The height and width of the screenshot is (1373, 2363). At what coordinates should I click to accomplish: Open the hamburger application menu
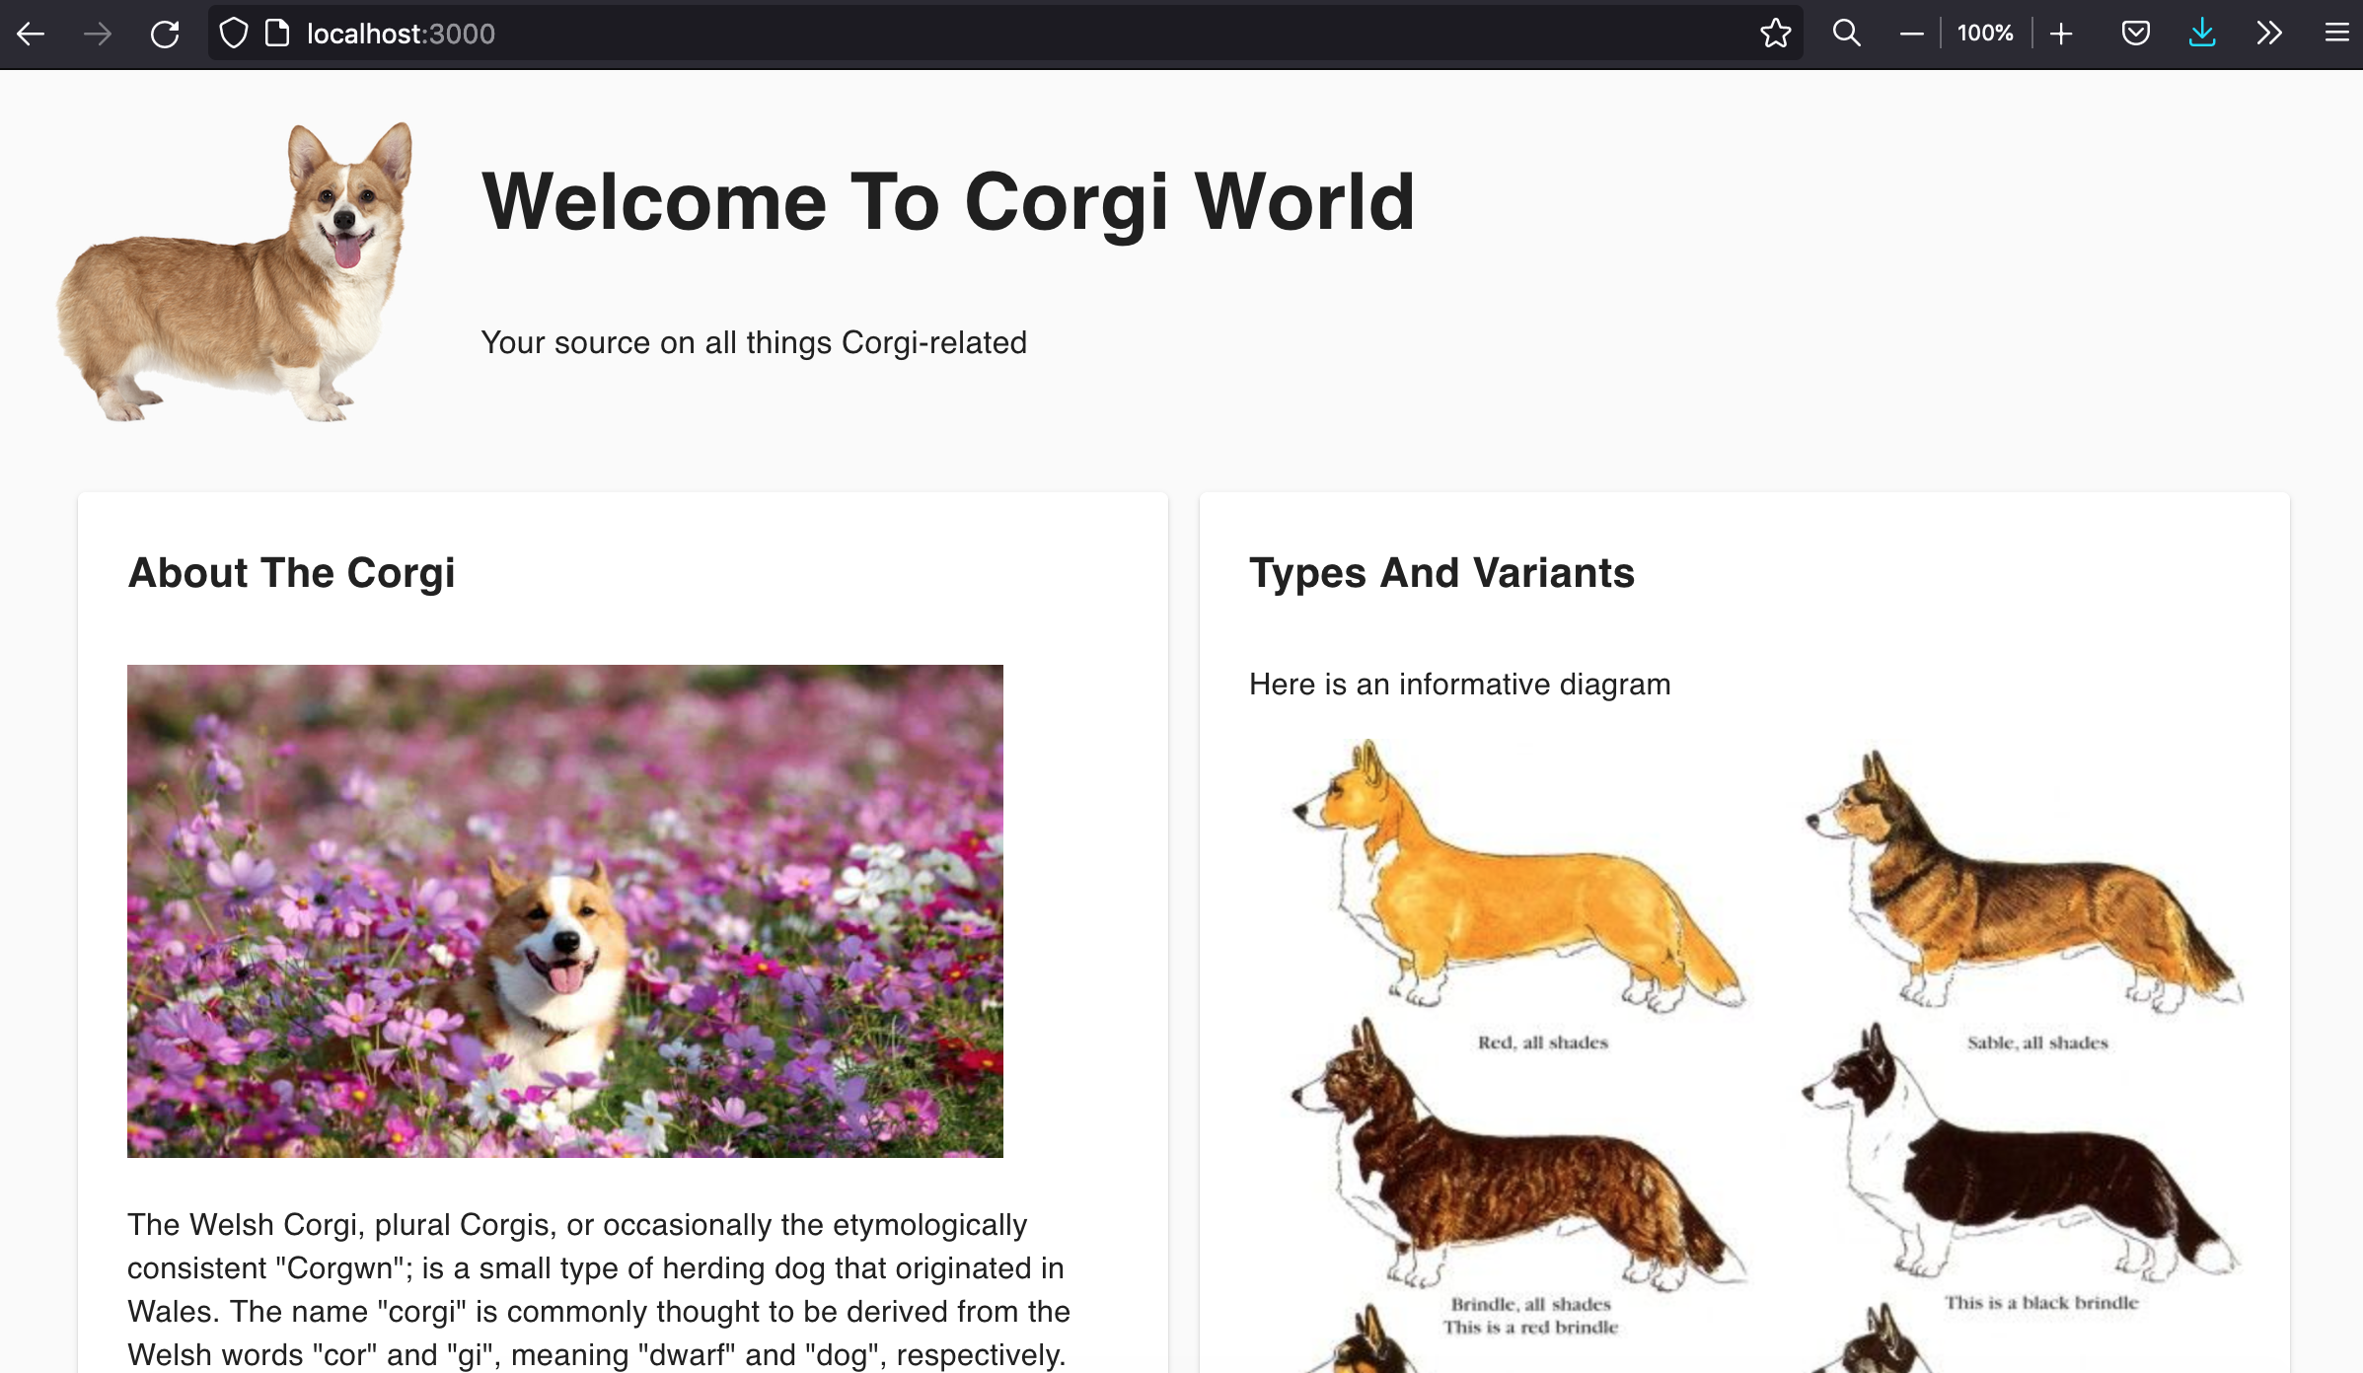tap(2336, 34)
